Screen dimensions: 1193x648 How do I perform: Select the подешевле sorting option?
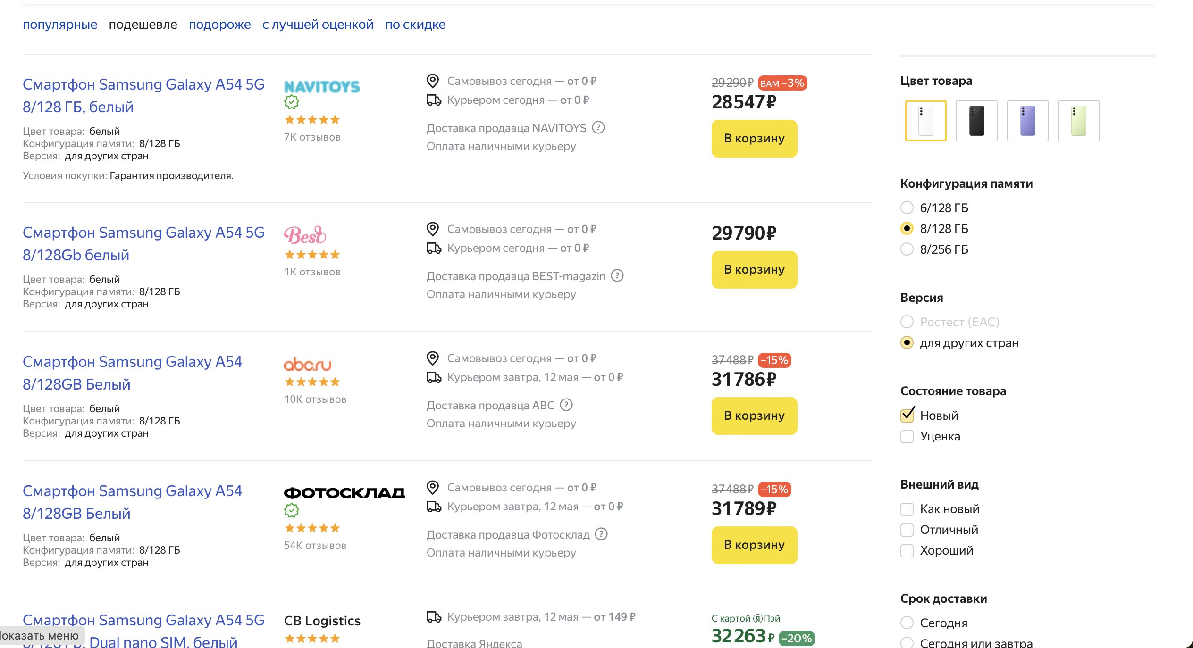143,25
